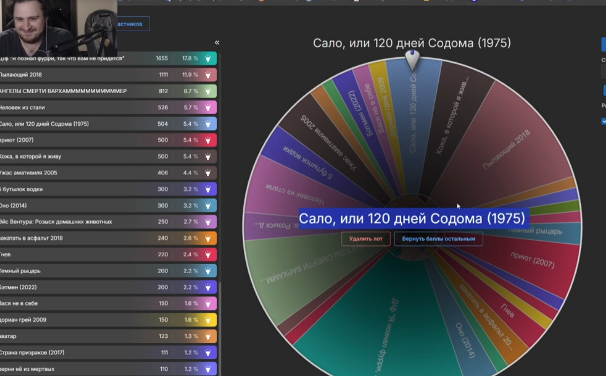This screenshot has width=606, height=376.
Task: Click crown icon for Кожа, в которой я живу
Action: (208, 156)
